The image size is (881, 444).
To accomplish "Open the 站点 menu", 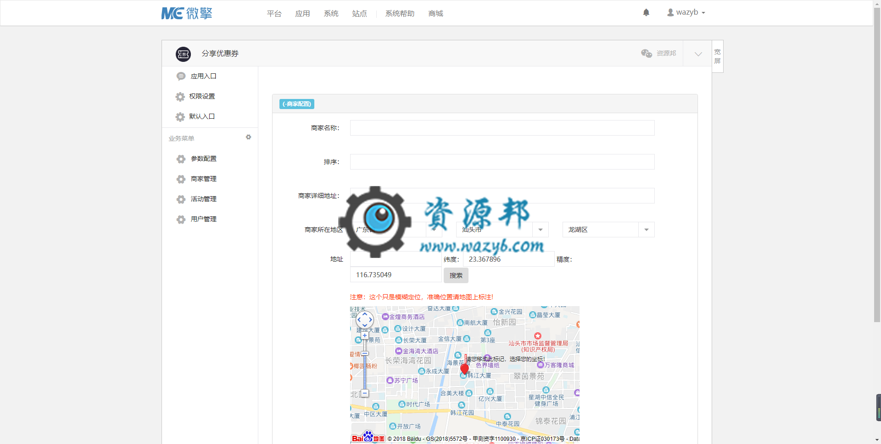I will click(359, 14).
